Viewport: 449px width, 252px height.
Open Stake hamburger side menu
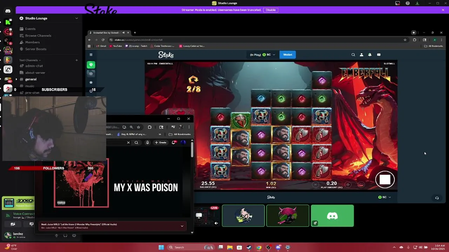click(x=91, y=55)
